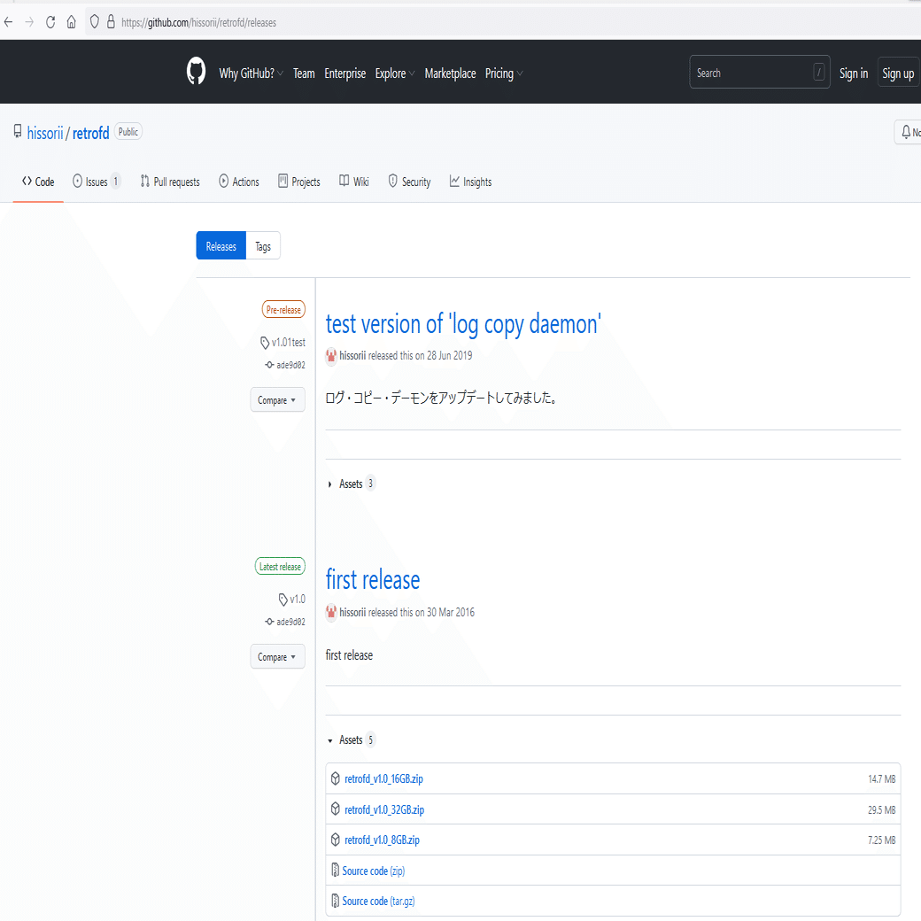The height and width of the screenshot is (921, 921).
Task: Open the browser home icon
Action: [71, 22]
